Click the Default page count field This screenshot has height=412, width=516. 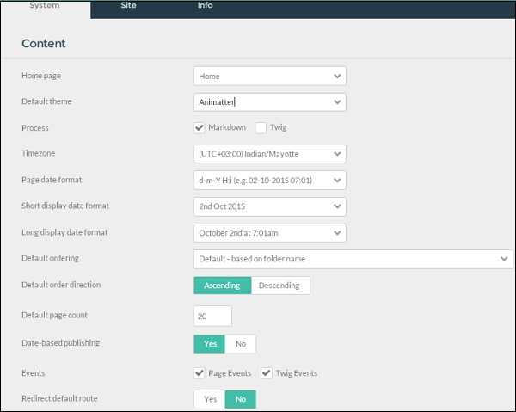point(212,317)
